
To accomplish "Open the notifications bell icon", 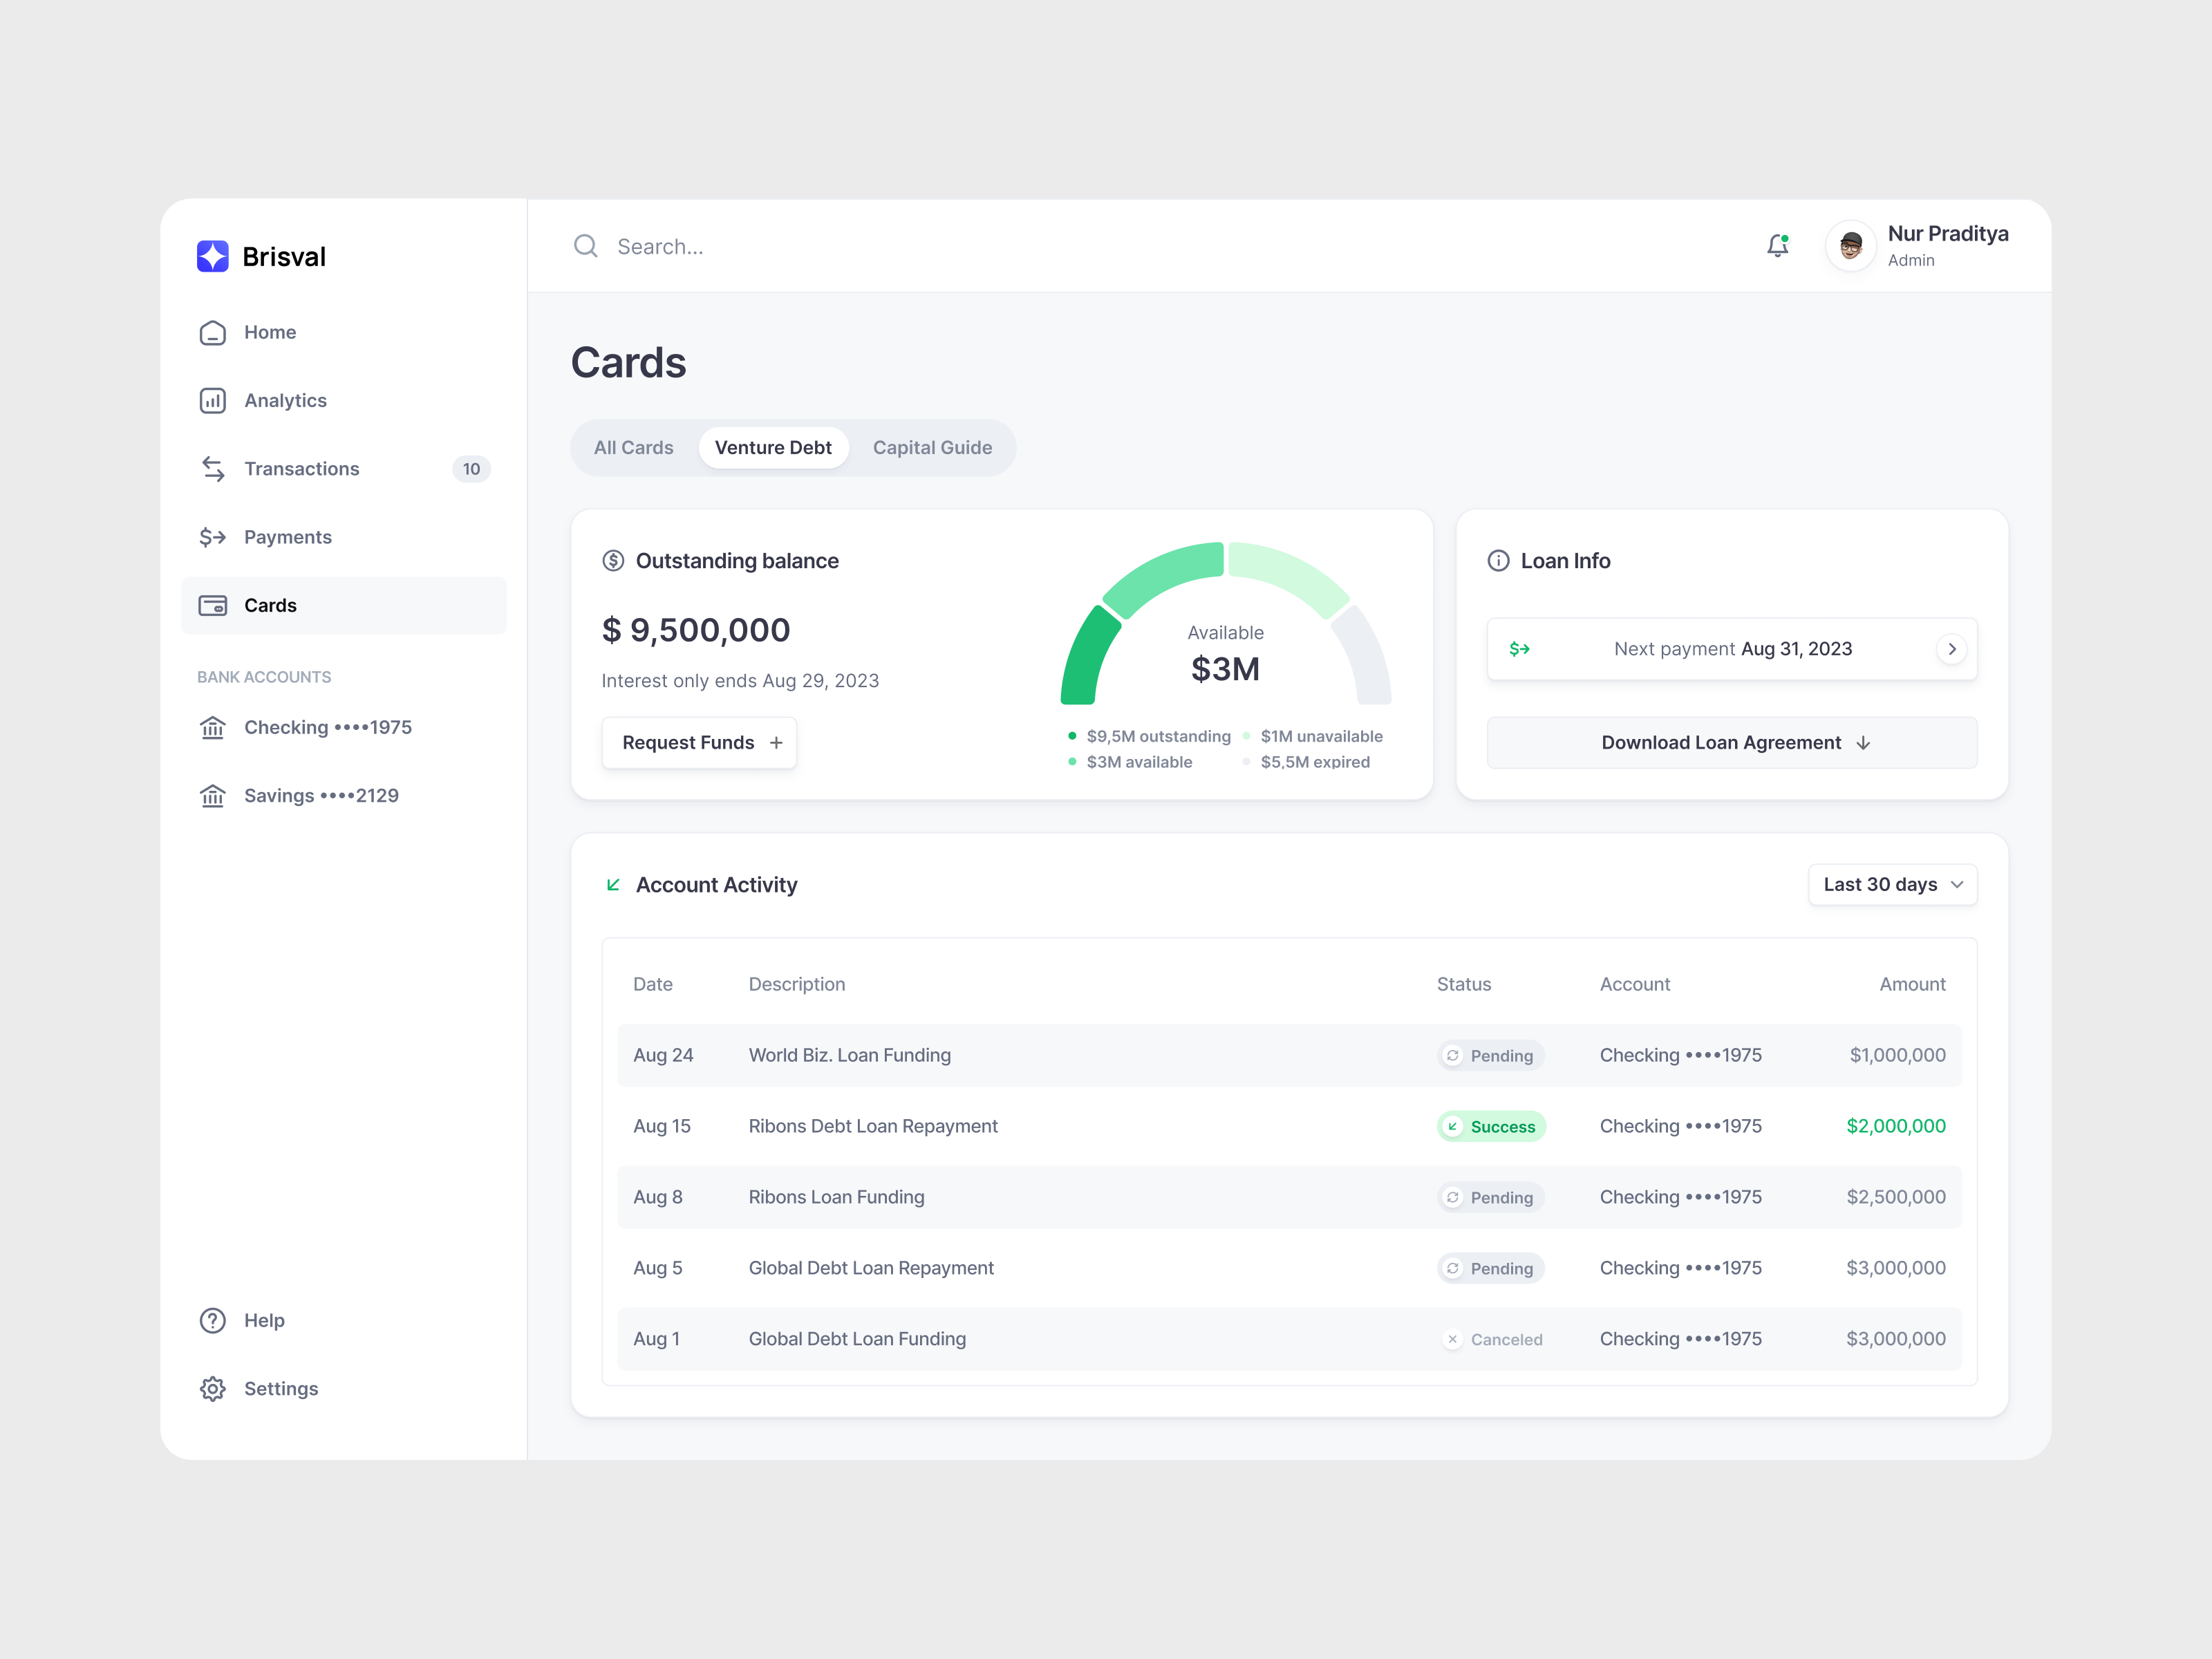I will (1777, 245).
